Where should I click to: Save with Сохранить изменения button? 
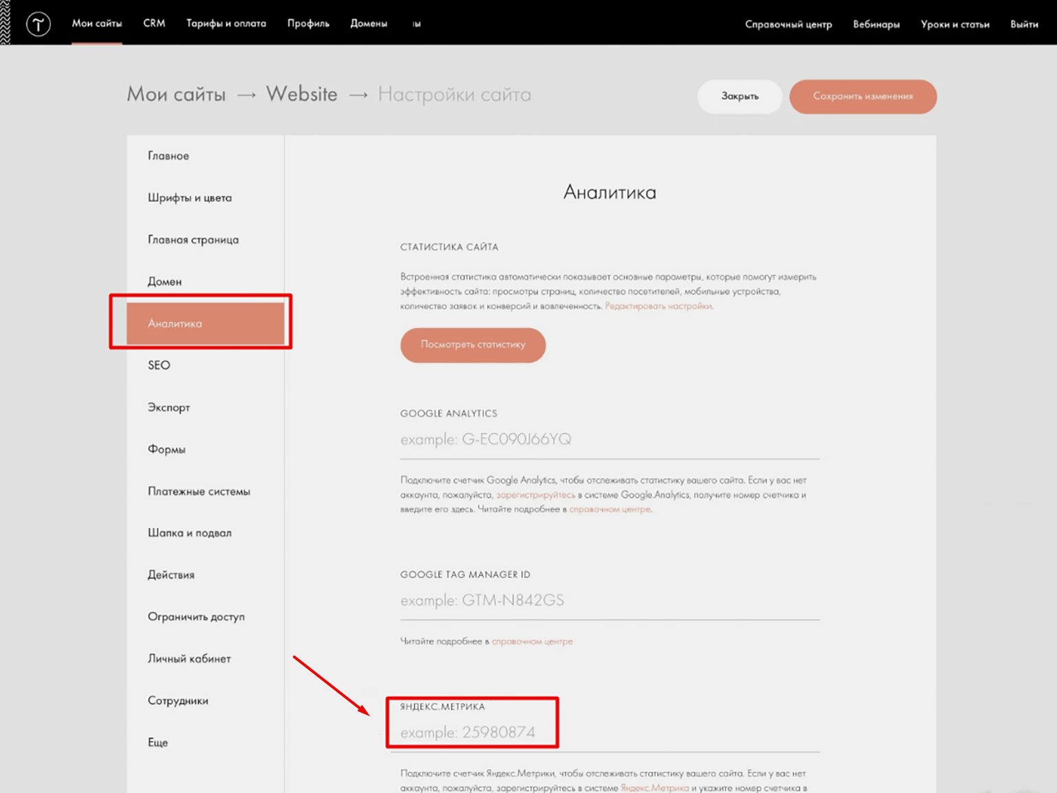click(862, 96)
